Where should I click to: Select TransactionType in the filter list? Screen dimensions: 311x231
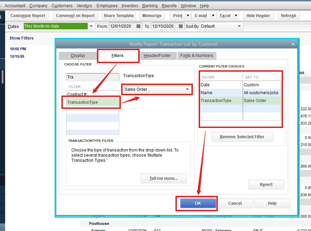pos(93,102)
